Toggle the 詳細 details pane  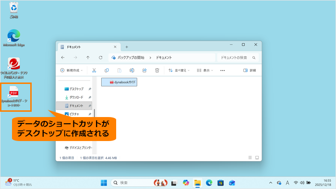[250, 71]
